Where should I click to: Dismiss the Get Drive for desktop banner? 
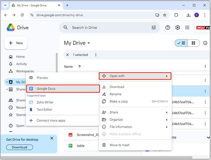tap(52, 138)
